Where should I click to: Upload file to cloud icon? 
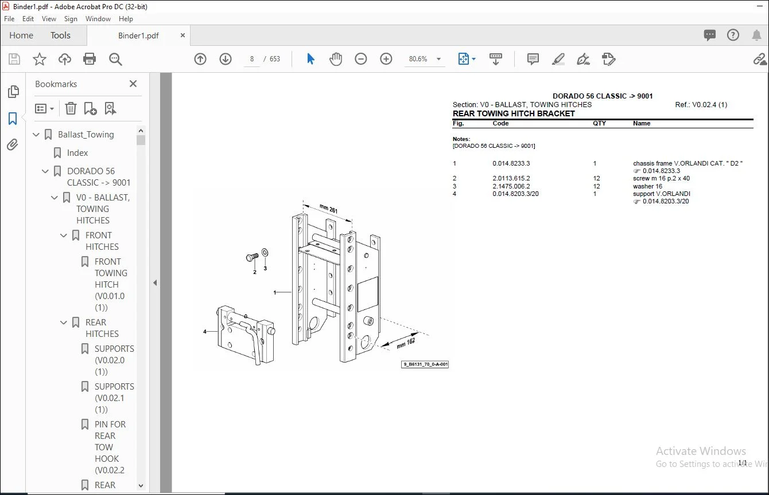coord(65,59)
